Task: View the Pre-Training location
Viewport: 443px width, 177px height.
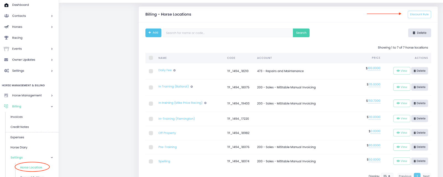Action: 401,147
